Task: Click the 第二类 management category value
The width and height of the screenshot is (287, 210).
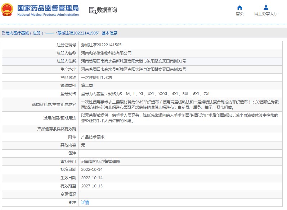Action: pyautogui.click(x=87, y=85)
